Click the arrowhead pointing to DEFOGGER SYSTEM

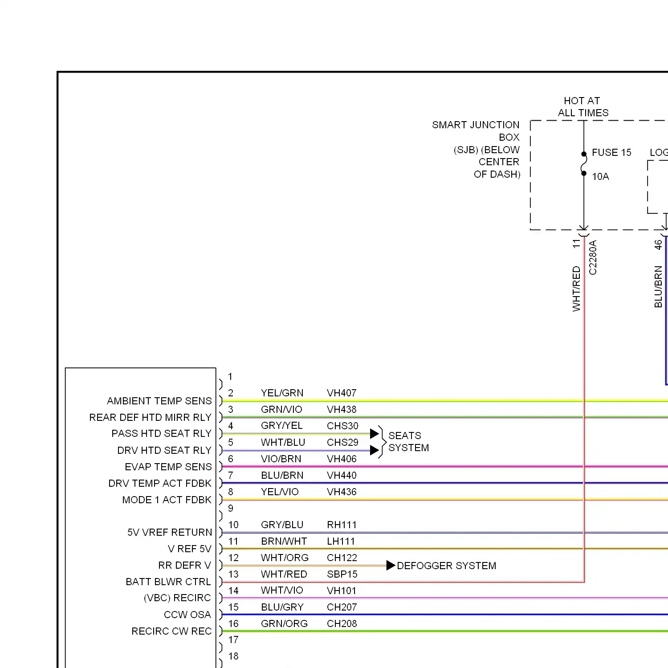pyautogui.click(x=391, y=566)
